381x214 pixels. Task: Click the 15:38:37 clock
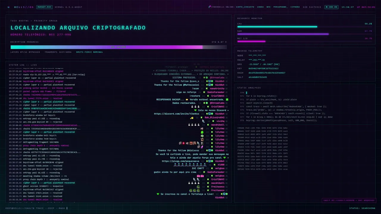tap(347, 7)
